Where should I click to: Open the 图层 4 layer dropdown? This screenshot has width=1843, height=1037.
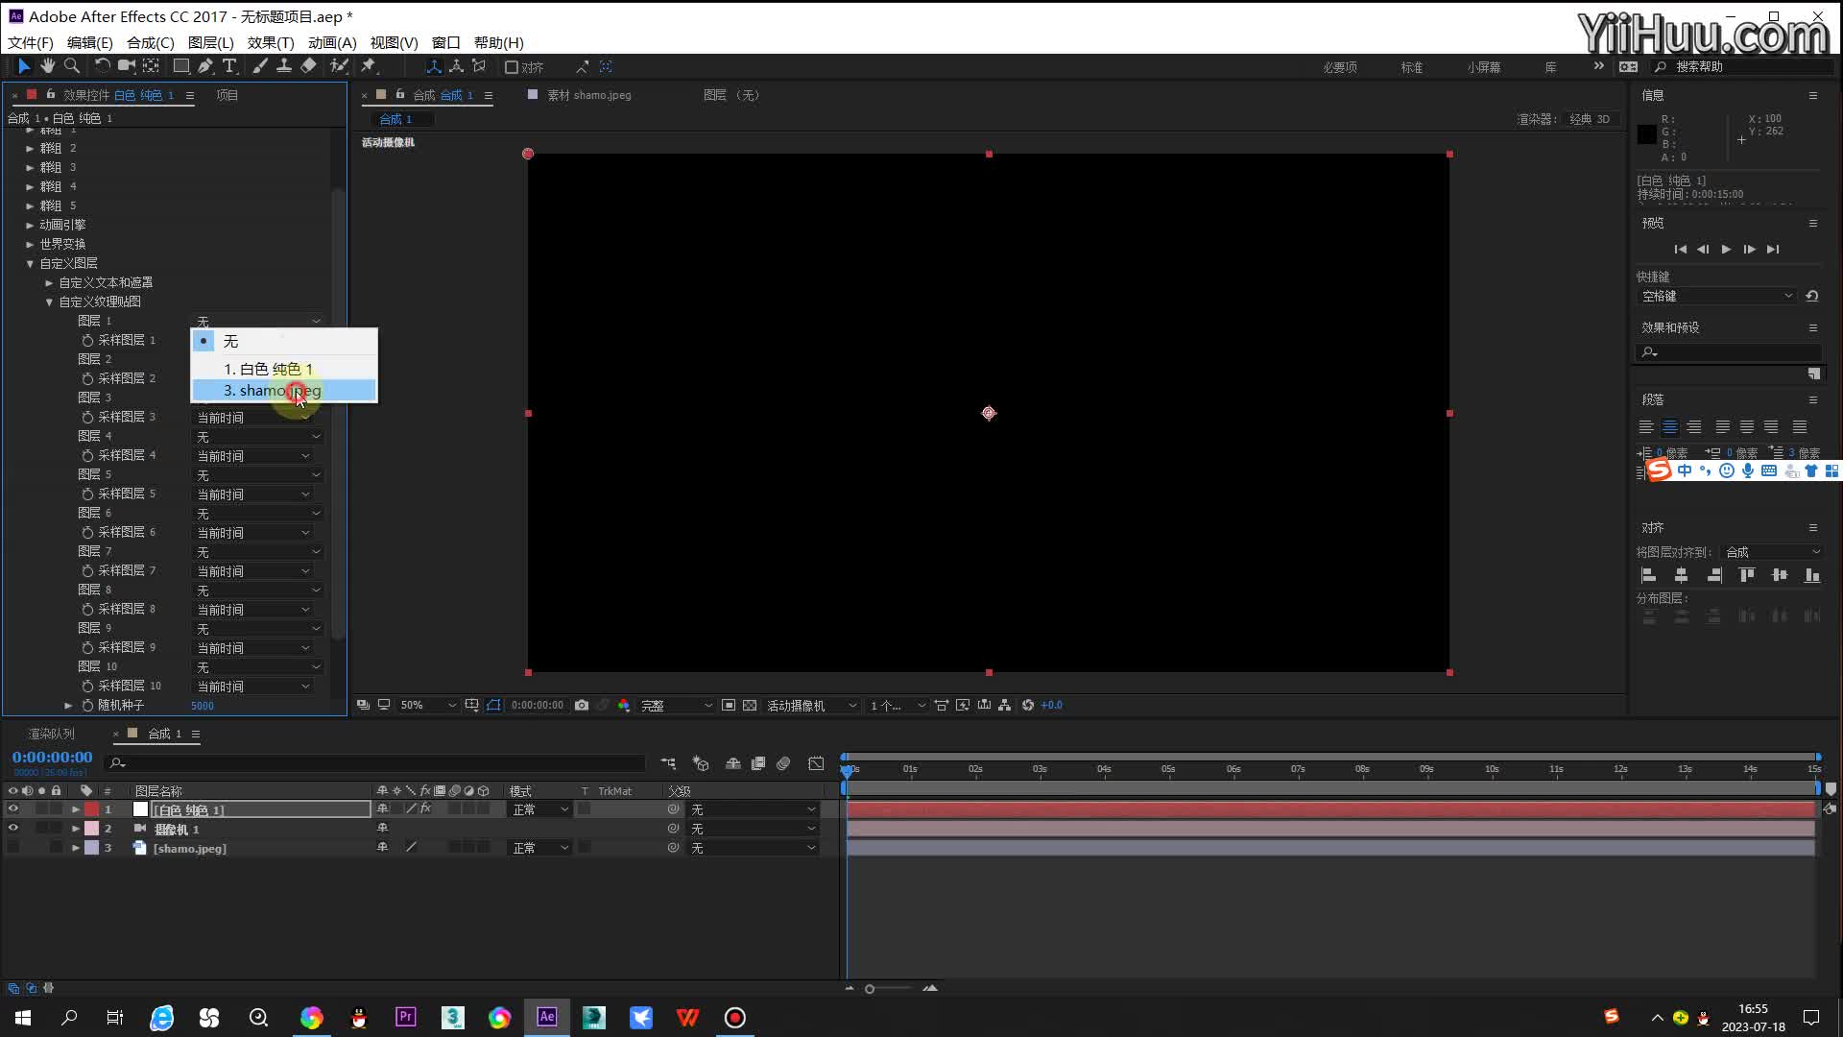click(257, 437)
